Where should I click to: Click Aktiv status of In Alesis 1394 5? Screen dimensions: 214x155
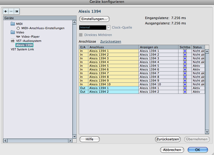point(198,66)
